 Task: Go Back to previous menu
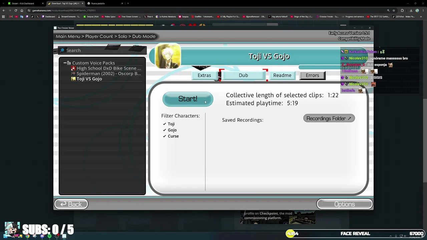coord(71,204)
